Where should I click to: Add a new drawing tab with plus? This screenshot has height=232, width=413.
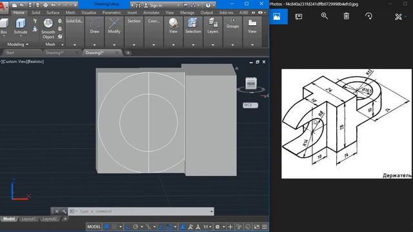pyautogui.click(x=128, y=53)
